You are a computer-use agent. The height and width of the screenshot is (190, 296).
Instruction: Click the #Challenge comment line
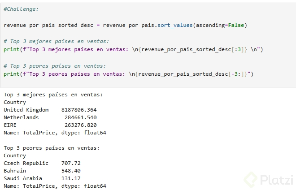click(x=21, y=9)
